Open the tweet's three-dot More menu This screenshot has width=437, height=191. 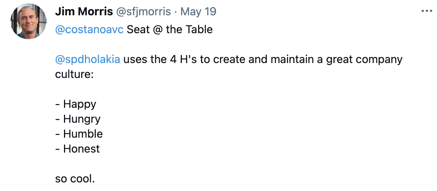click(x=427, y=12)
